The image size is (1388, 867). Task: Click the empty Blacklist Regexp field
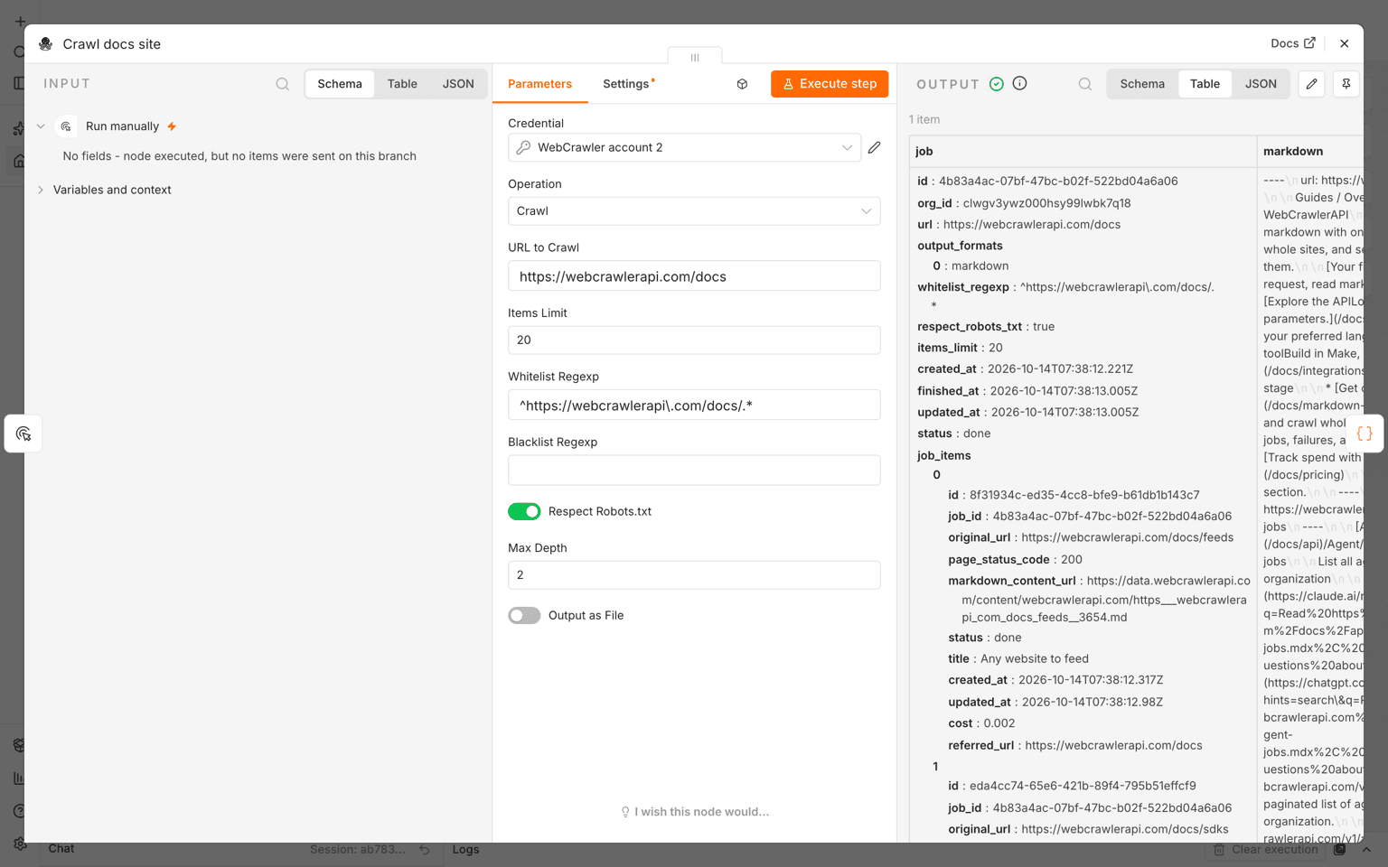point(694,471)
